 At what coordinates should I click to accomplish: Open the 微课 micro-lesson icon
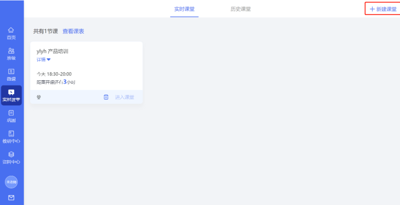pyautogui.click(x=11, y=72)
